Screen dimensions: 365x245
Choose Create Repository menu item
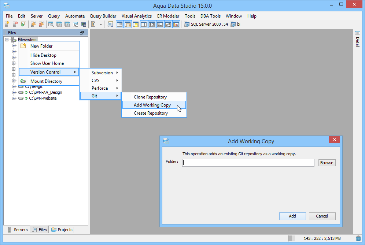pos(154,113)
